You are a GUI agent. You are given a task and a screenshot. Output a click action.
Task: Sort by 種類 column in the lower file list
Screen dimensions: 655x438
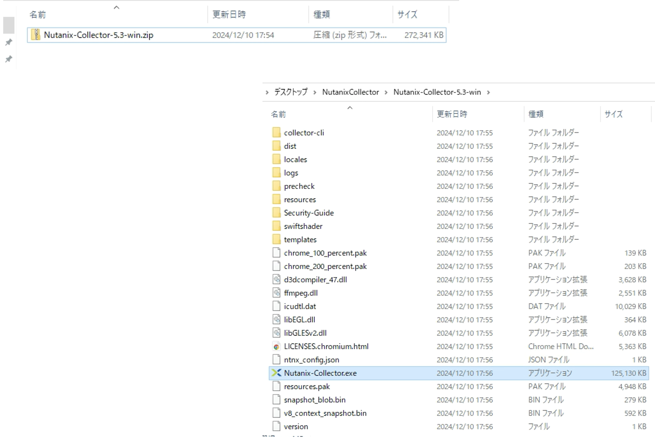click(536, 114)
